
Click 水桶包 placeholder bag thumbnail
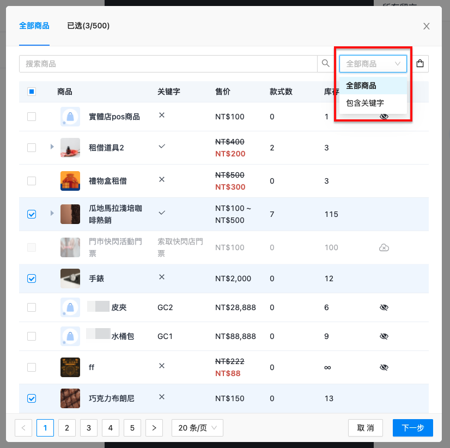[70, 336]
